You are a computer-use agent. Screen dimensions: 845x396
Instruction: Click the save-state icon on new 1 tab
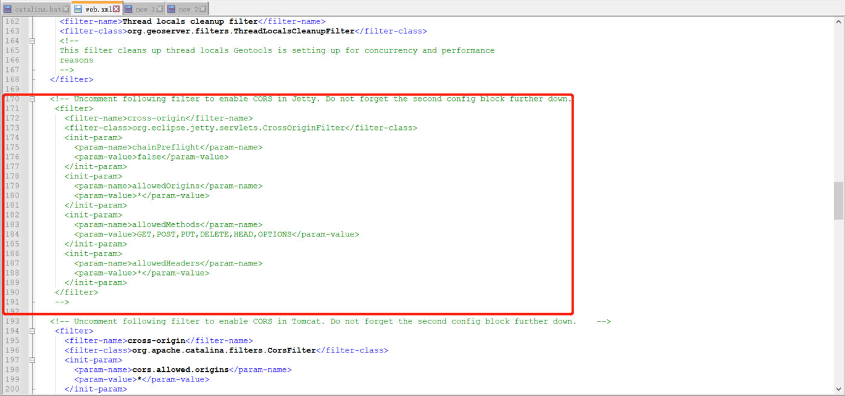[x=128, y=9]
